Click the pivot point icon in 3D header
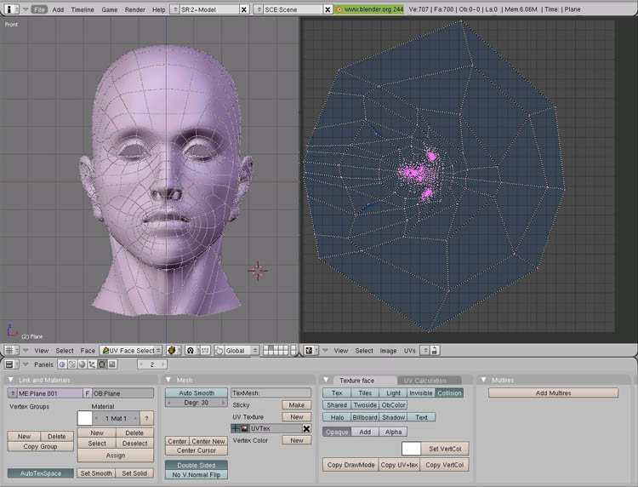The image size is (638, 487). click(x=191, y=350)
